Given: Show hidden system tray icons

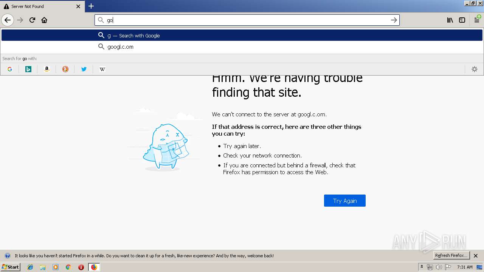Looking at the screenshot, I should pos(422,267).
